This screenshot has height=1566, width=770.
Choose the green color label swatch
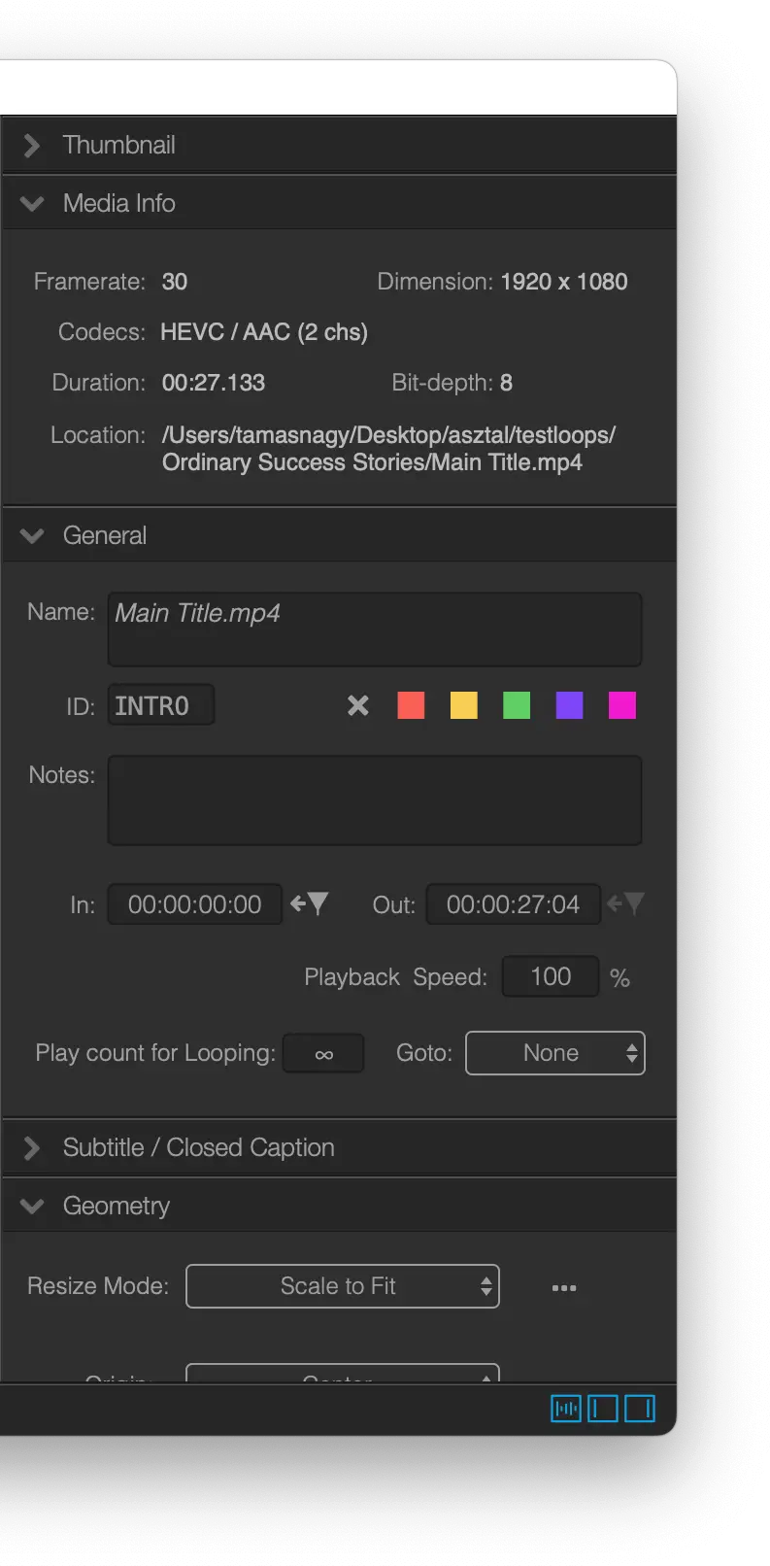(517, 705)
